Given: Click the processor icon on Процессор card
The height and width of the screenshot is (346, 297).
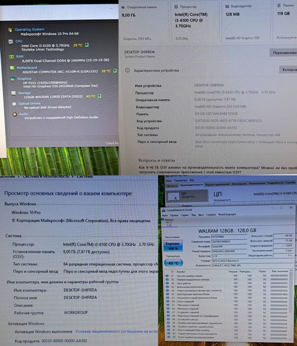Looking at the screenshot, I should pos(176,6).
